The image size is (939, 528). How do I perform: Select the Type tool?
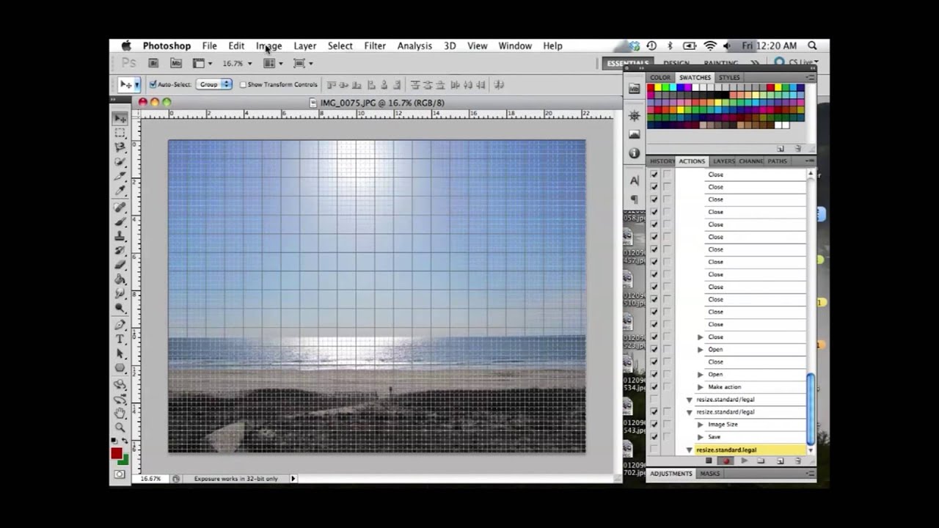(120, 339)
